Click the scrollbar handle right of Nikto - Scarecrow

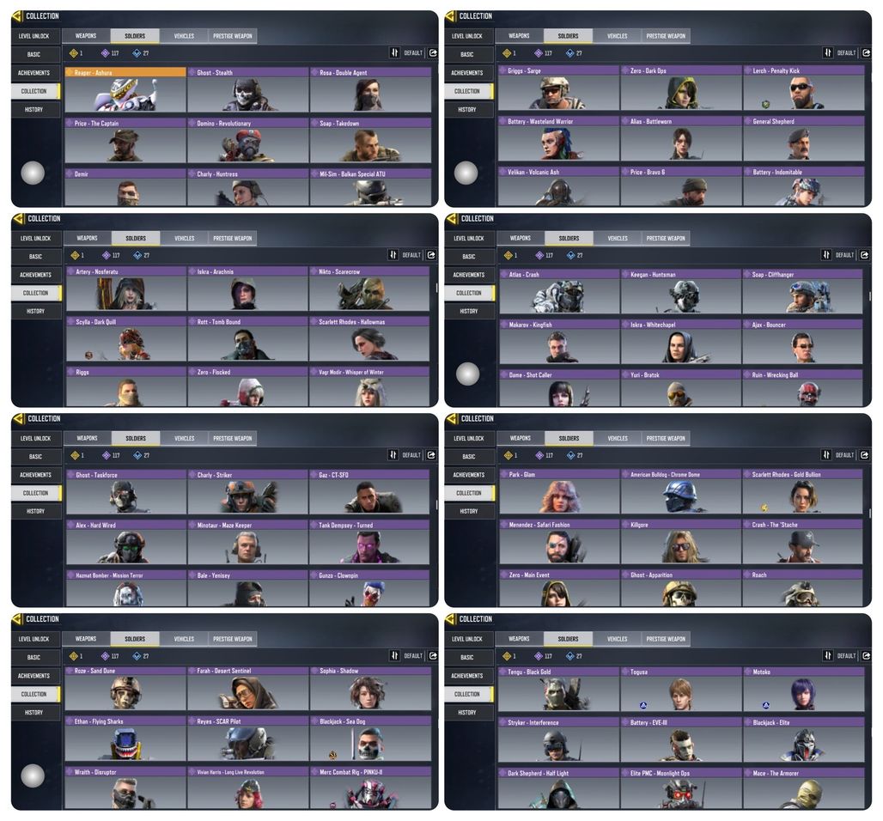click(x=437, y=288)
